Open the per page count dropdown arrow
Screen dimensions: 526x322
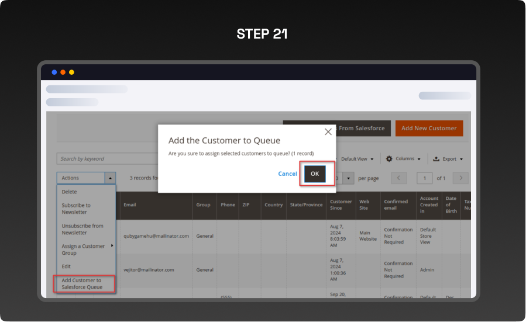click(349, 178)
